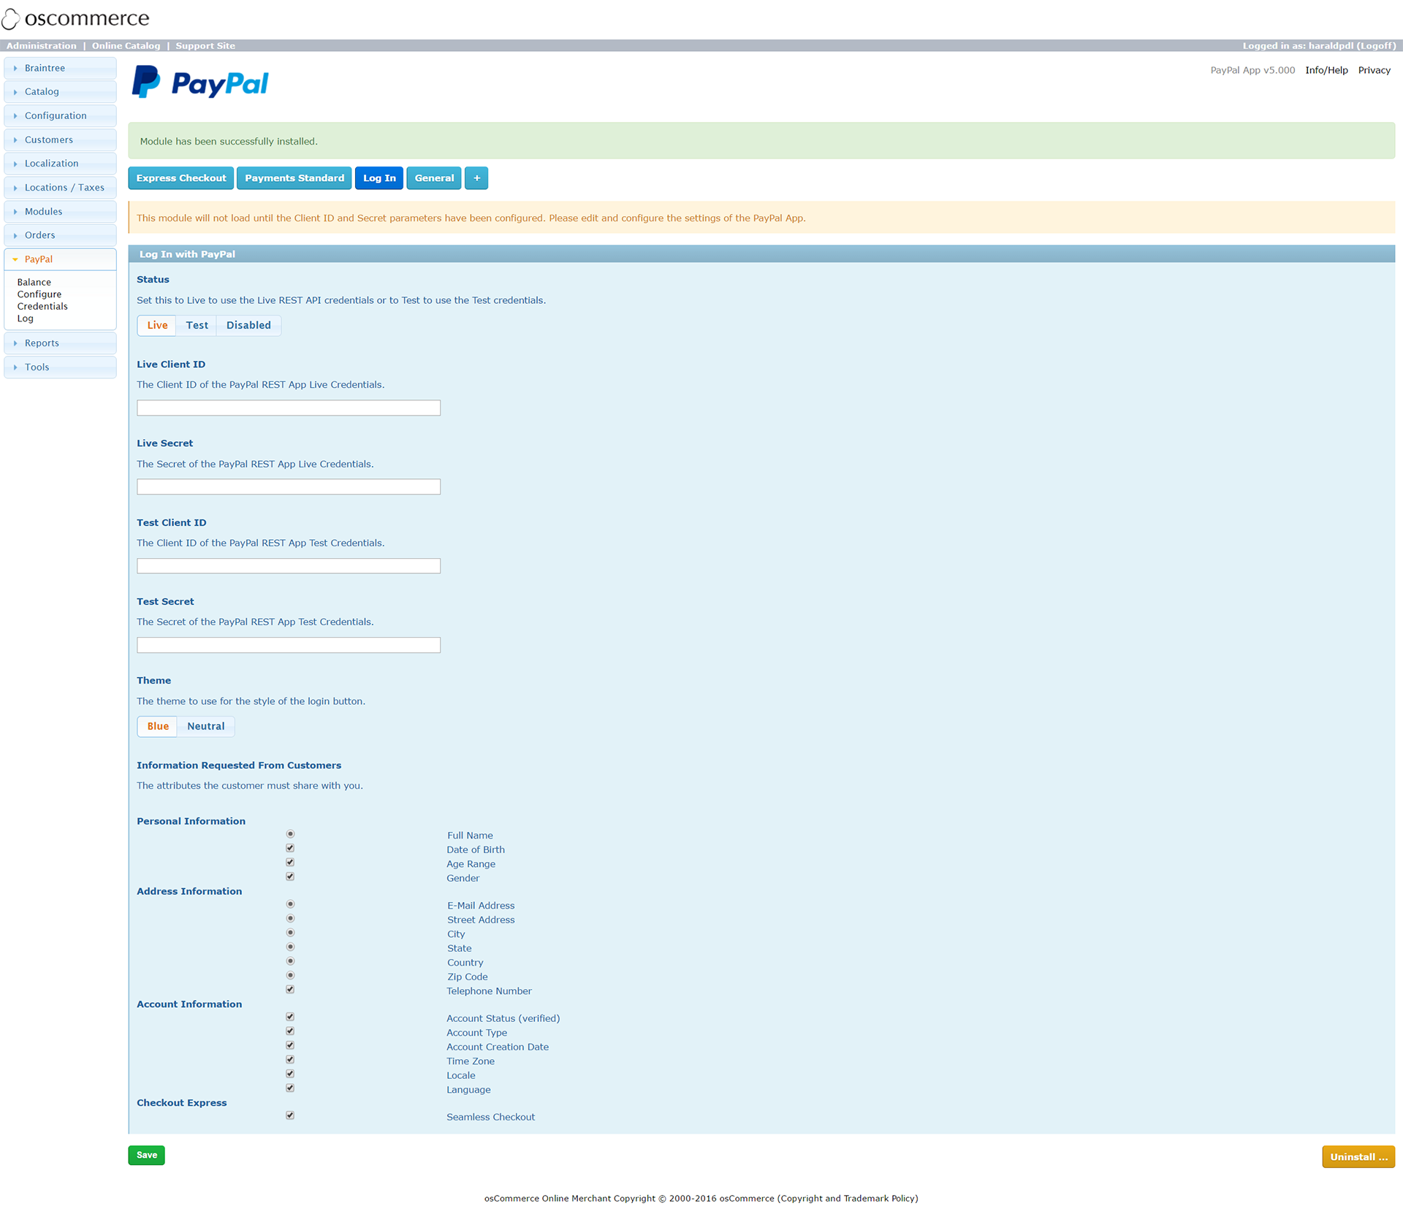Set Status to Disabled
The image size is (1403, 1214).
[248, 326]
